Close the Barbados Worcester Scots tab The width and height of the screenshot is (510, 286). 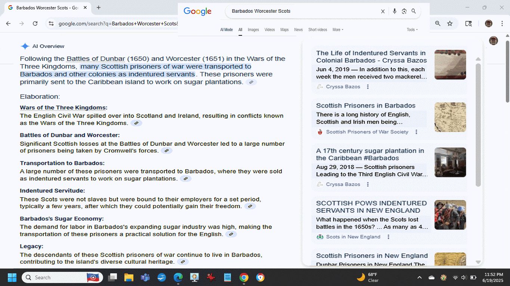point(85,7)
